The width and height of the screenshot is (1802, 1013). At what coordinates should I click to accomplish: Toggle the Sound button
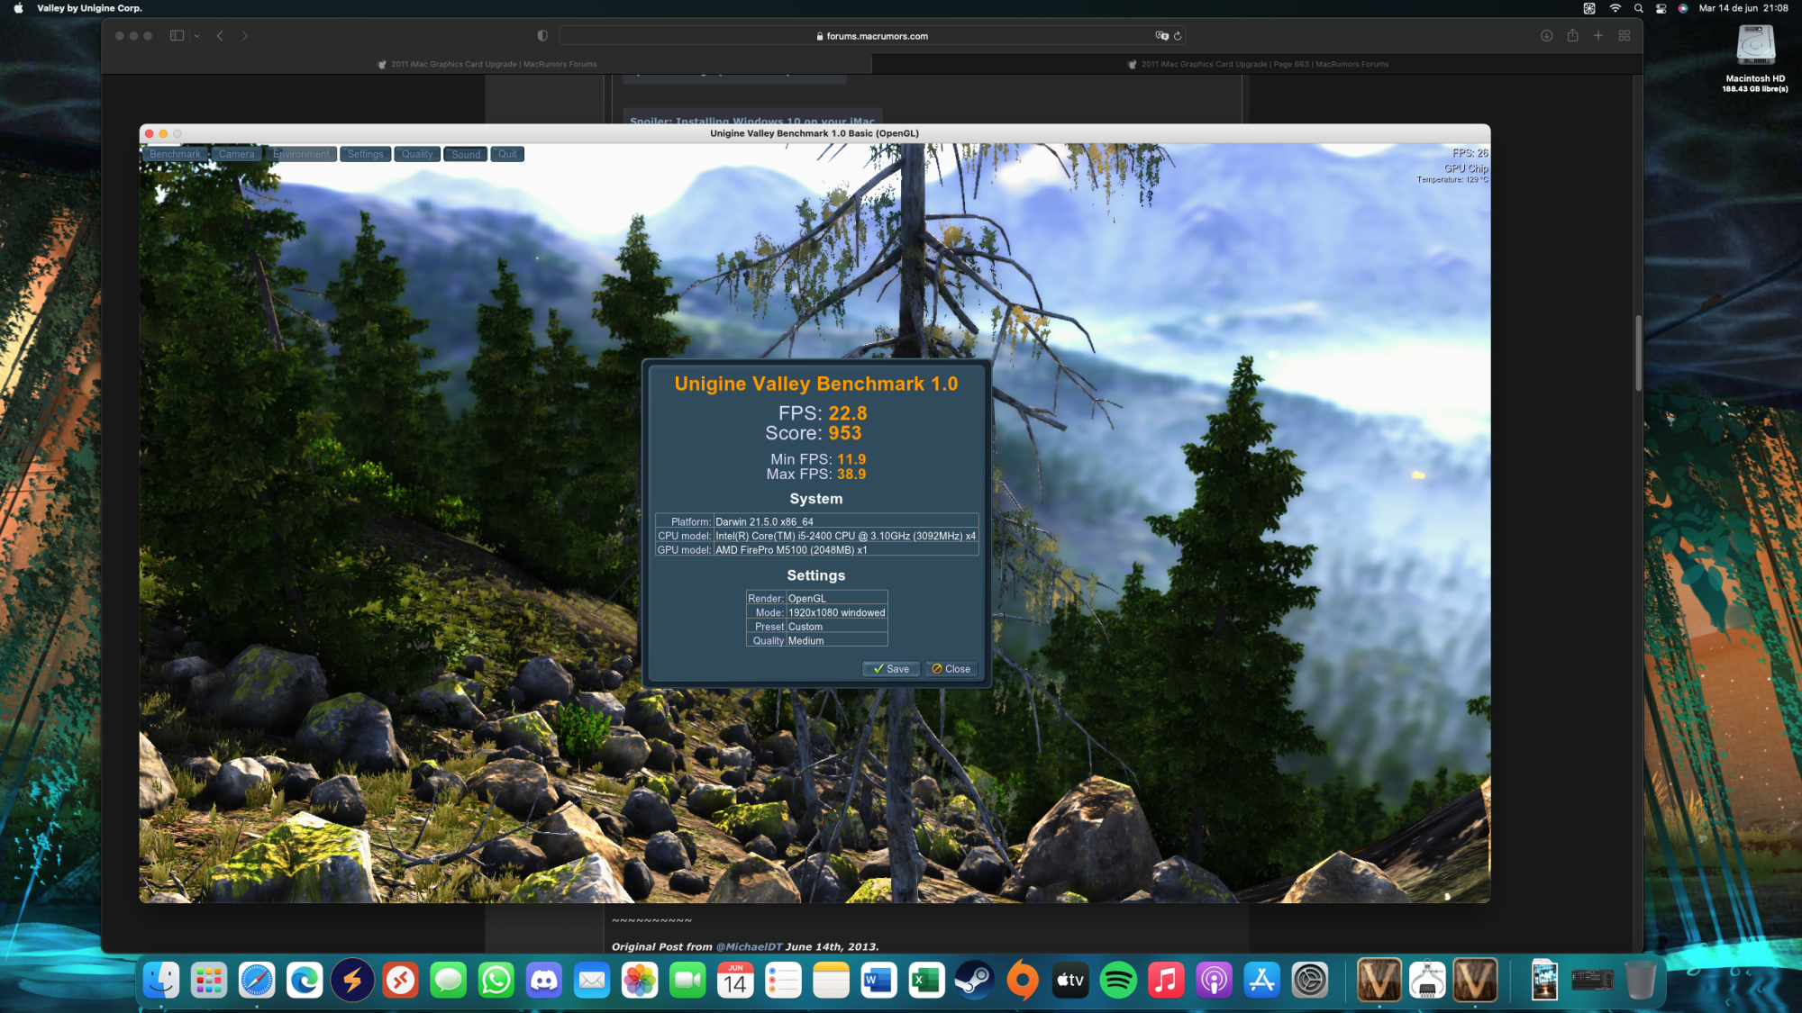466,154
